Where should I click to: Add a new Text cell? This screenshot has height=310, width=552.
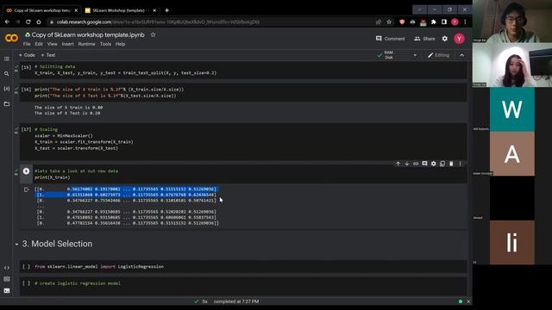click(x=48, y=55)
